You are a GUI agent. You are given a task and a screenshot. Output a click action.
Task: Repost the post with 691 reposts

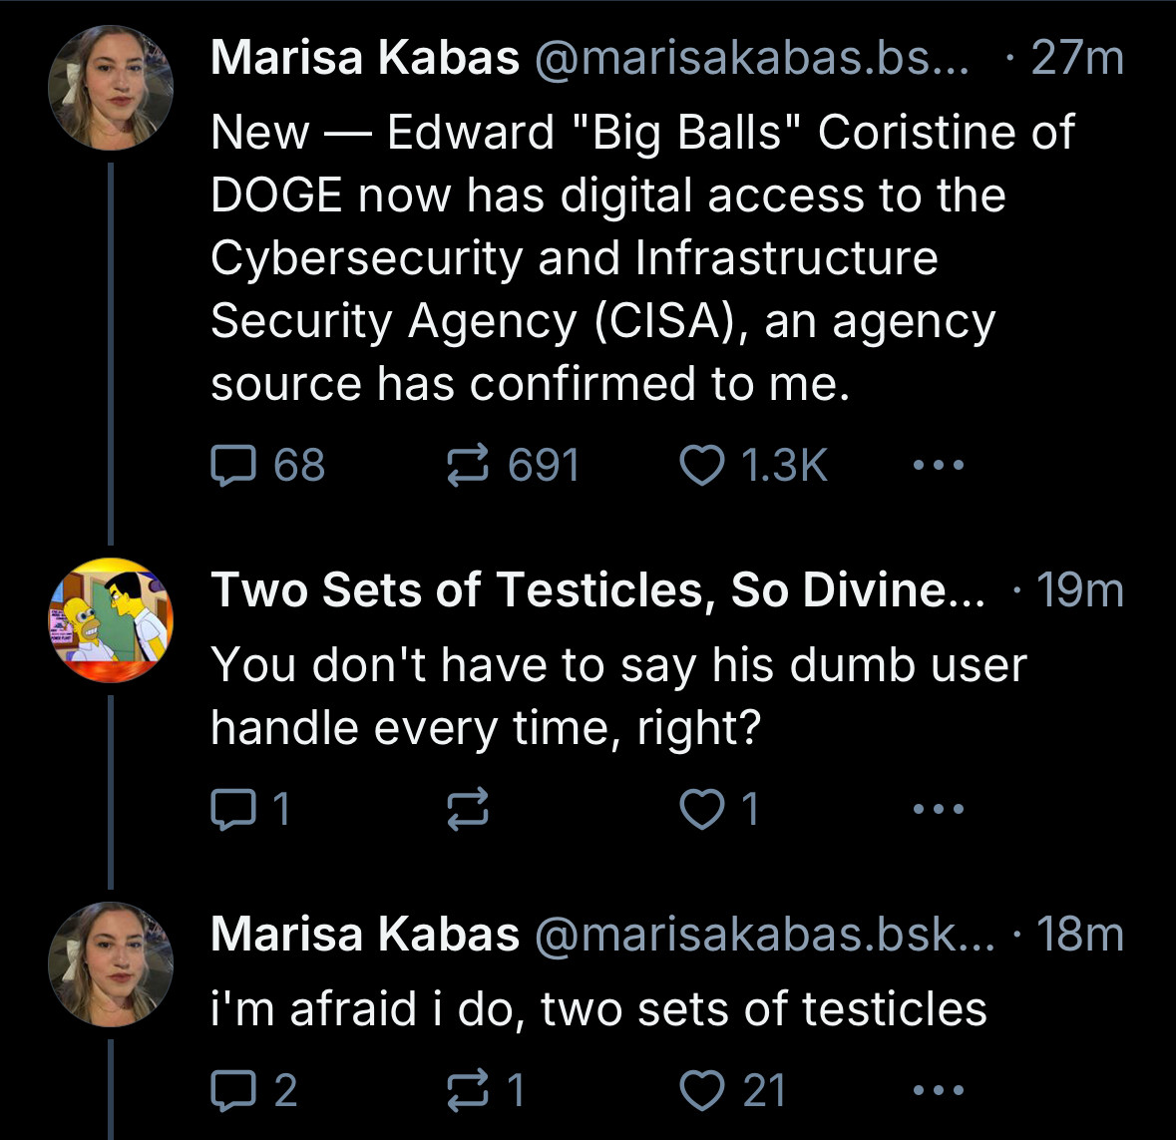click(467, 465)
